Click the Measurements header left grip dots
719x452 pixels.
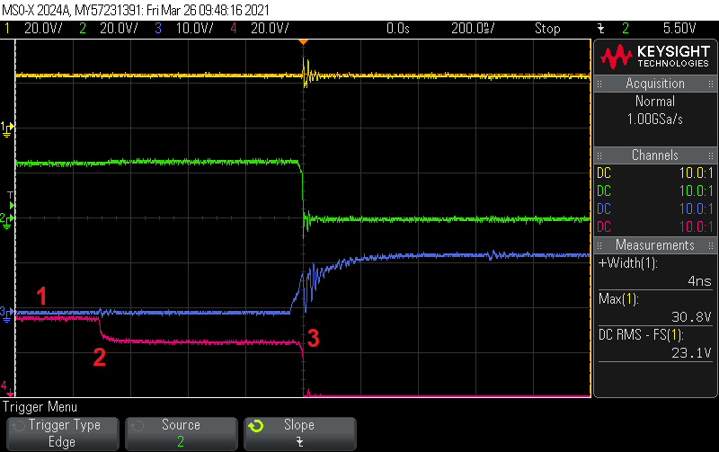[x=599, y=245]
